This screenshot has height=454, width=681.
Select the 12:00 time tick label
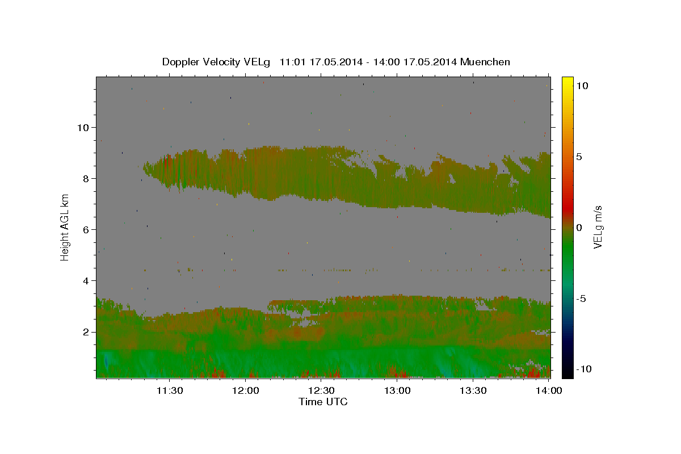[246, 390]
